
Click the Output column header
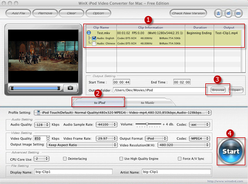[x=229, y=27]
